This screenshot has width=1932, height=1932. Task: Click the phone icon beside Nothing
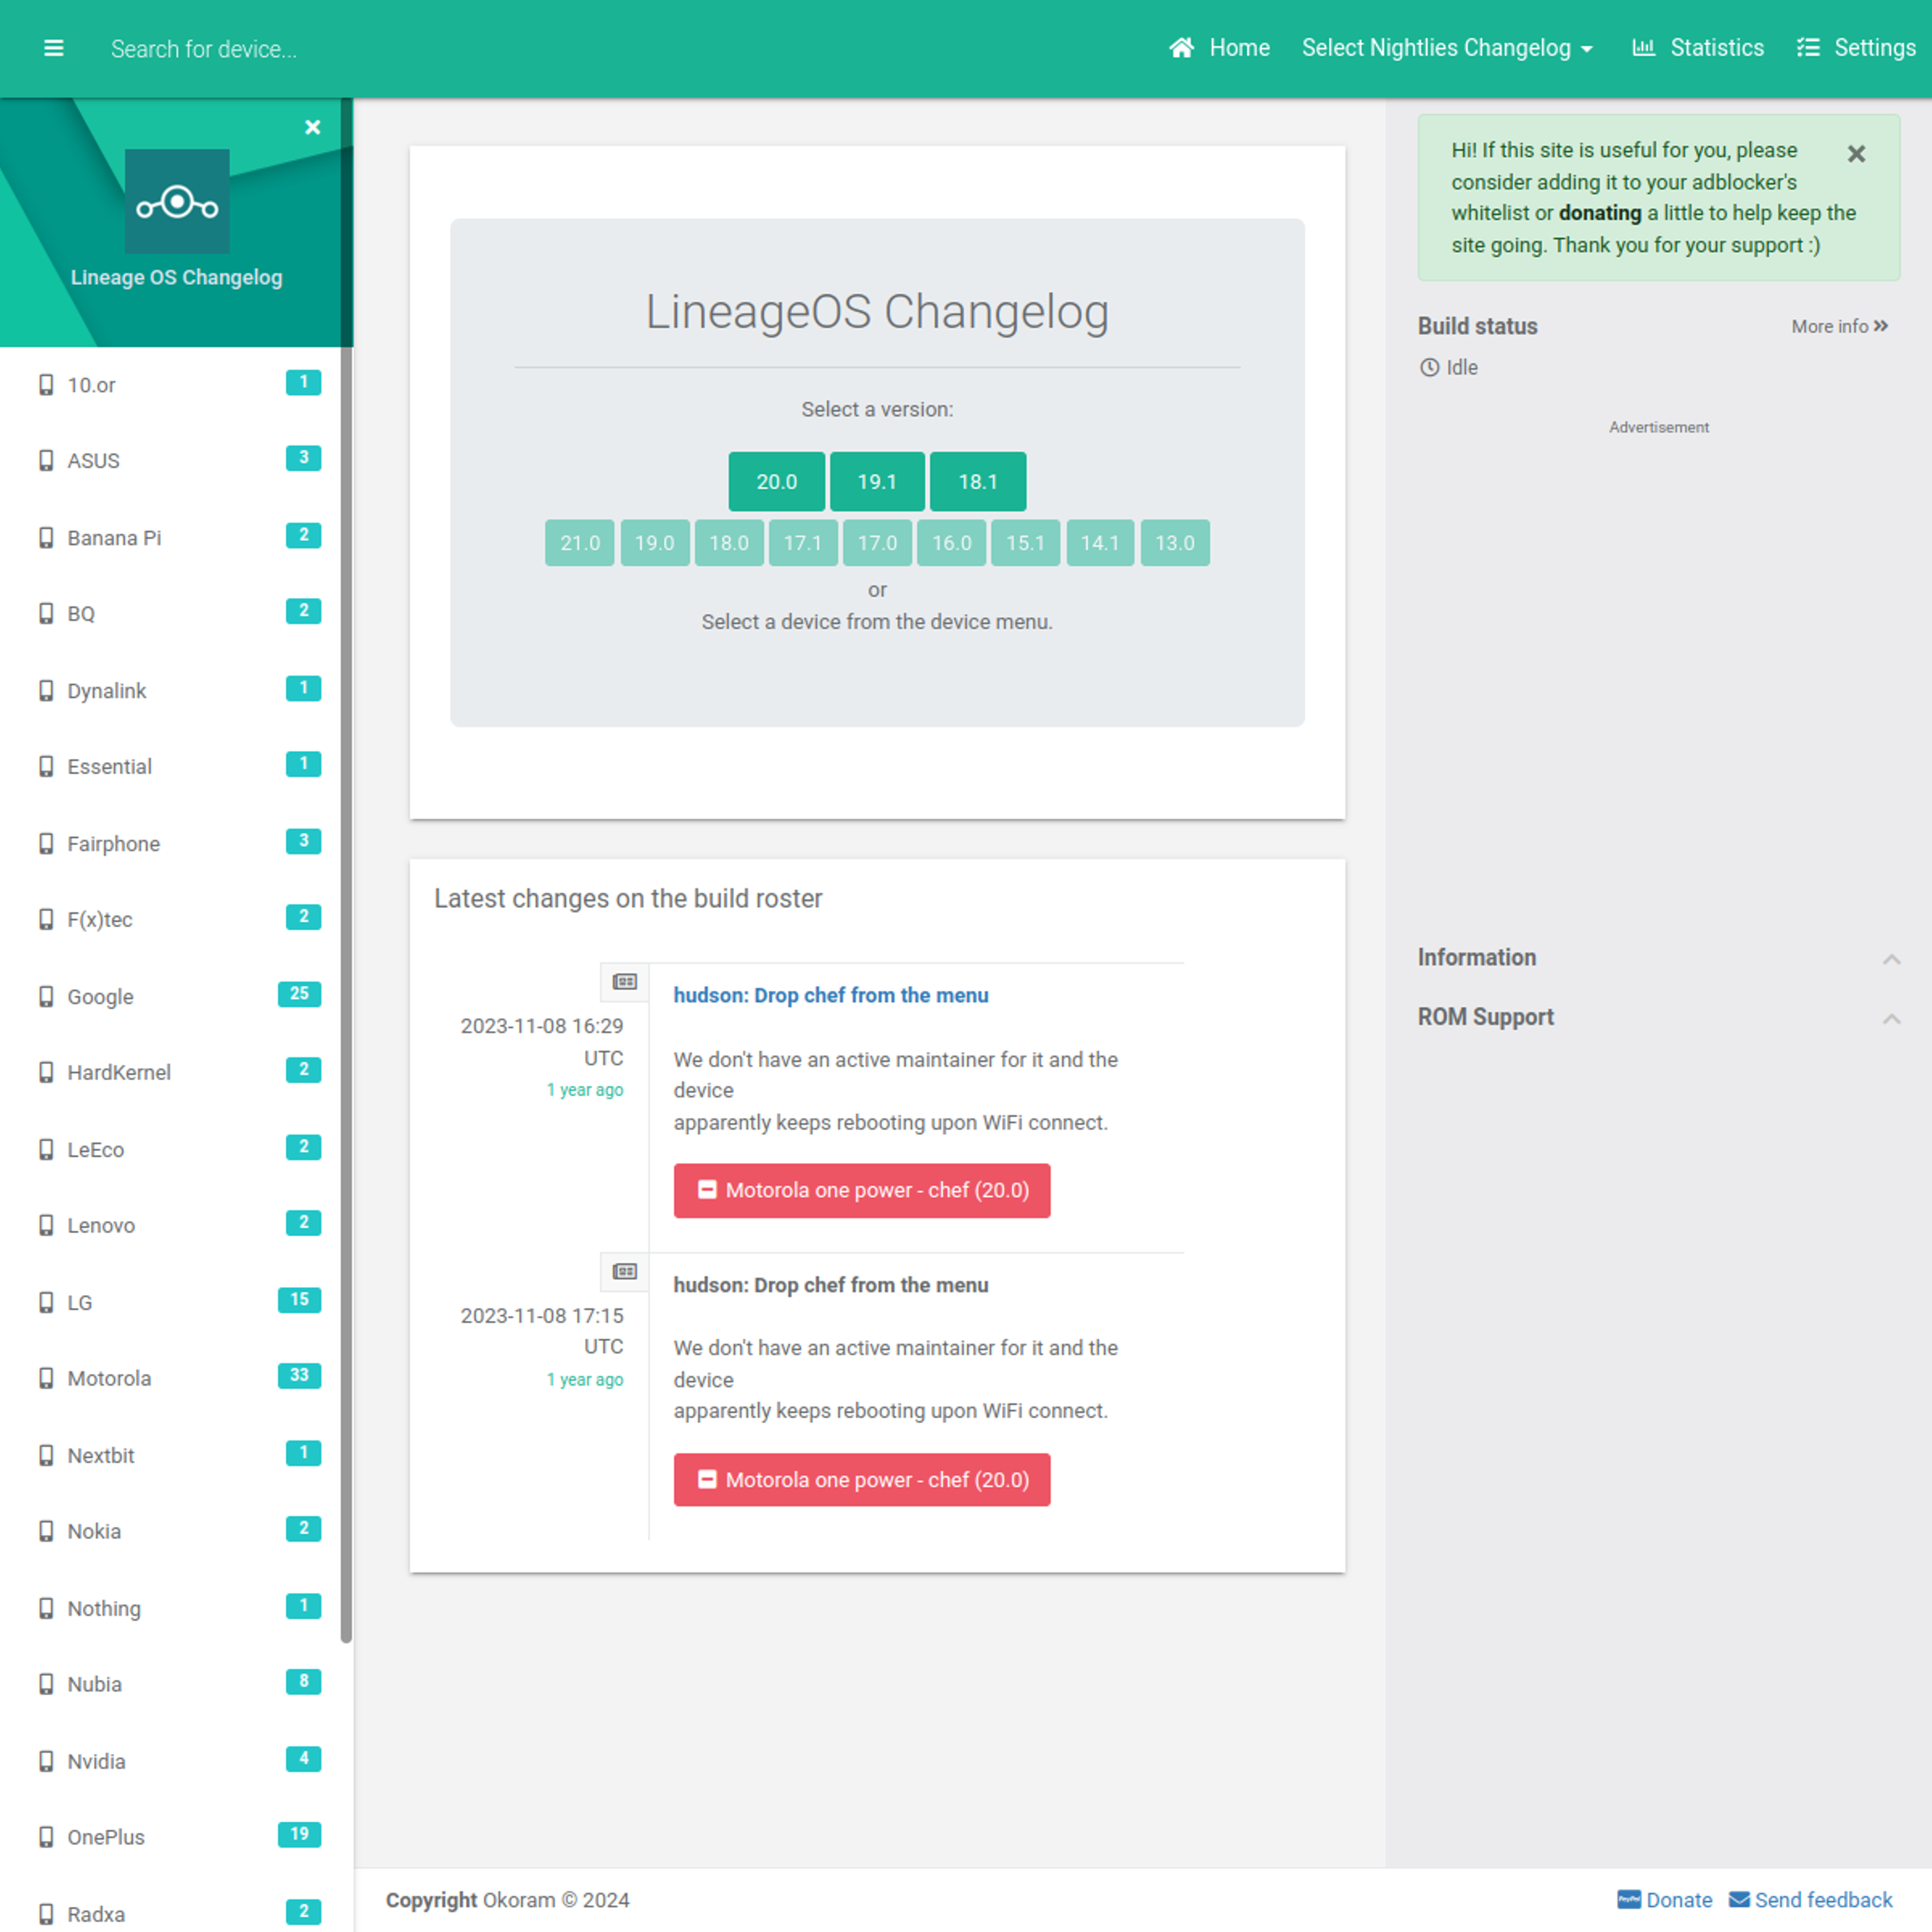click(46, 1608)
